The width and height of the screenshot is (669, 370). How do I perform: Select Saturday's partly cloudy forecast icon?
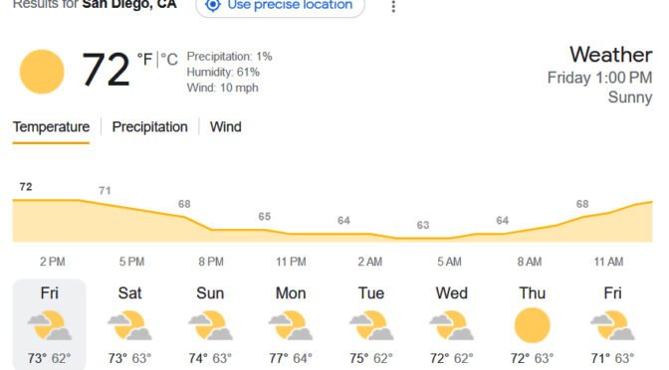click(129, 325)
